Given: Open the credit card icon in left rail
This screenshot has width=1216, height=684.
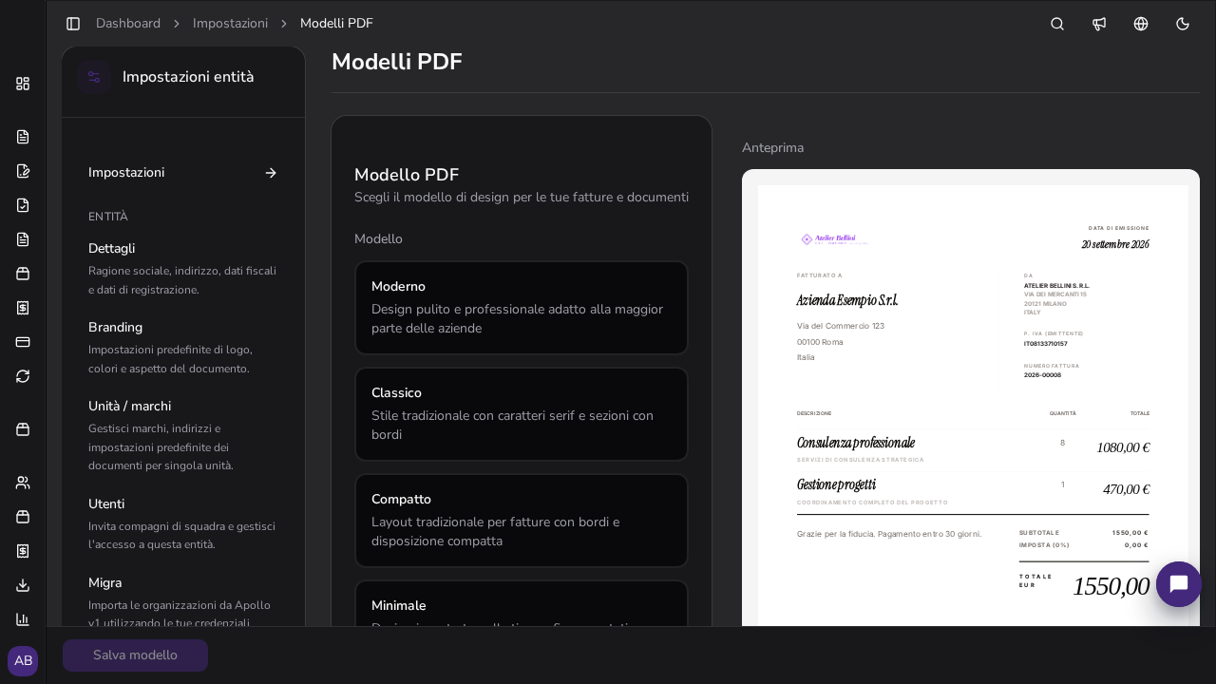Looking at the screenshot, I should click(x=23, y=342).
